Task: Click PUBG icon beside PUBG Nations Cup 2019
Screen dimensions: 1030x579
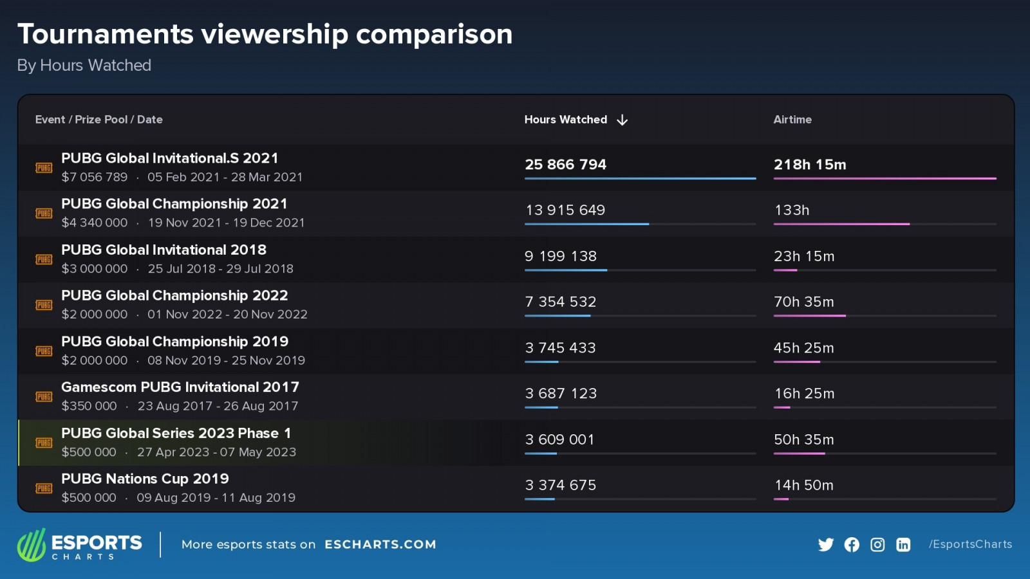Action: [44, 489]
